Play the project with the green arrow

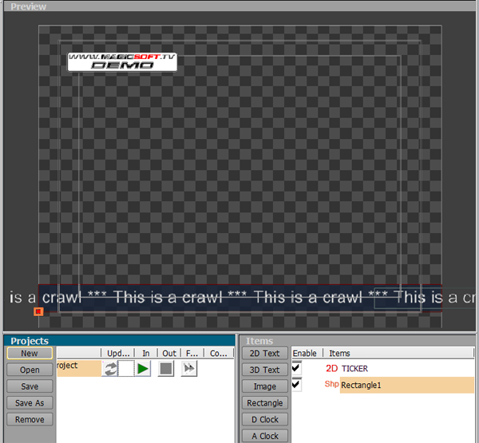coord(143,369)
